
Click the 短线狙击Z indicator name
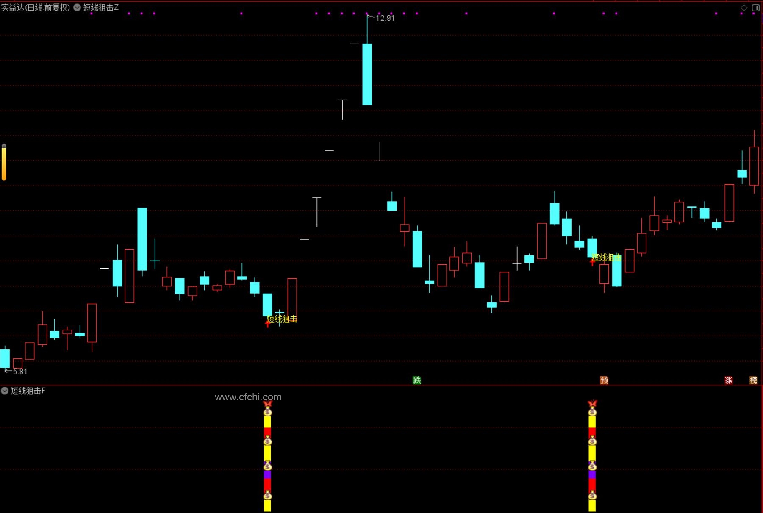(x=101, y=7)
